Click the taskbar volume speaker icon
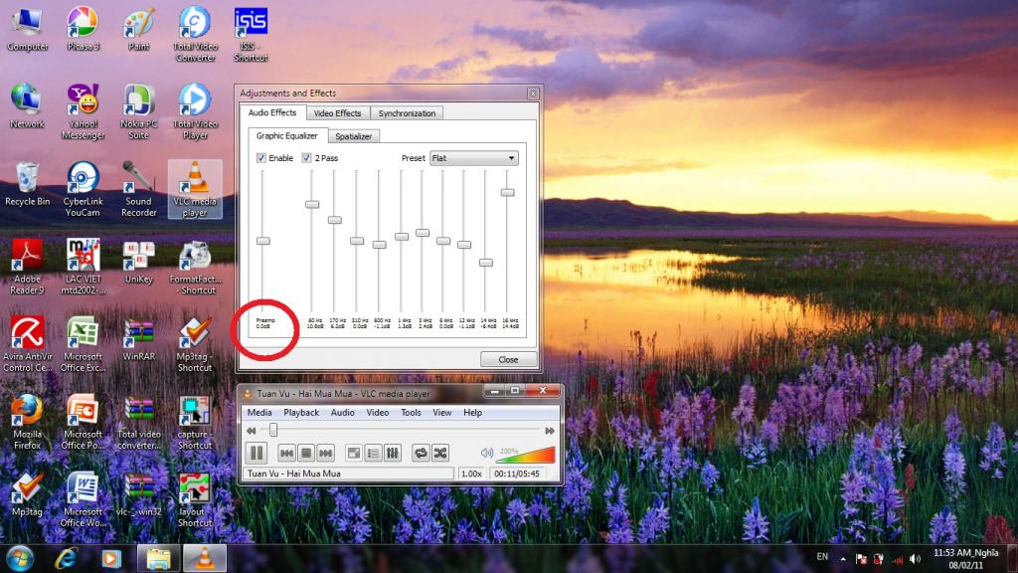Viewport: 1018px width, 573px height. click(916, 559)
